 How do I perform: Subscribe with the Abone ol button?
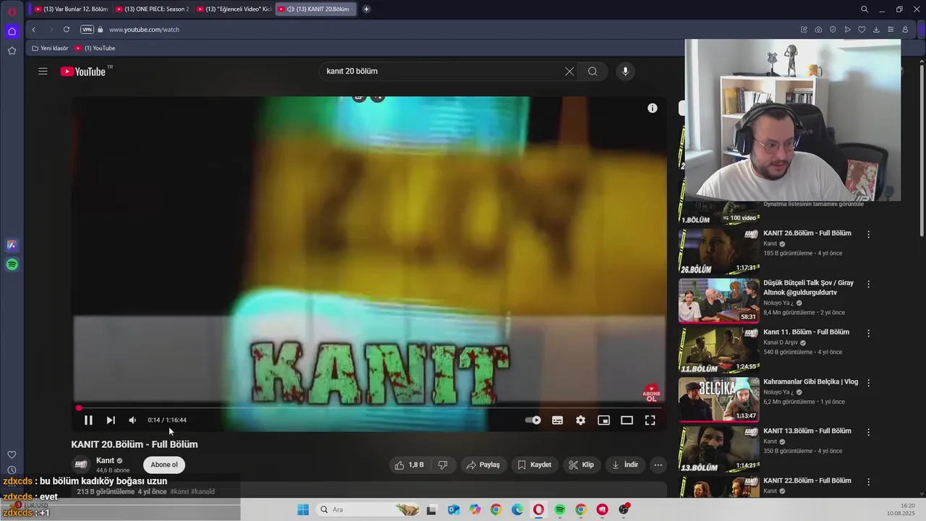click(x=164, y=465)
